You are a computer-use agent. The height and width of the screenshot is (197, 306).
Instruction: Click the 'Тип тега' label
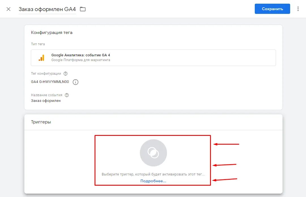(x=38, y=44)
